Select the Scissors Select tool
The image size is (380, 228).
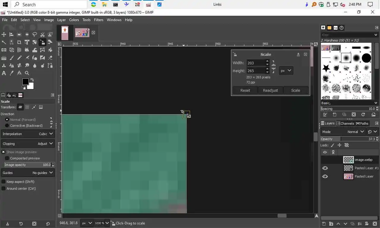click(42, 34)
